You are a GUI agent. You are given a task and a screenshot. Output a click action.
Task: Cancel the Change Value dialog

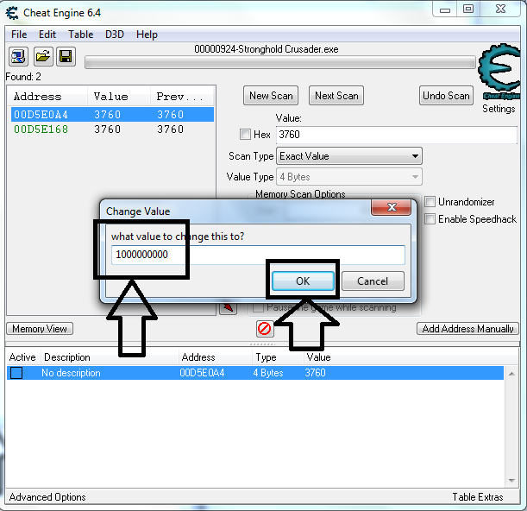coord(373,281)
